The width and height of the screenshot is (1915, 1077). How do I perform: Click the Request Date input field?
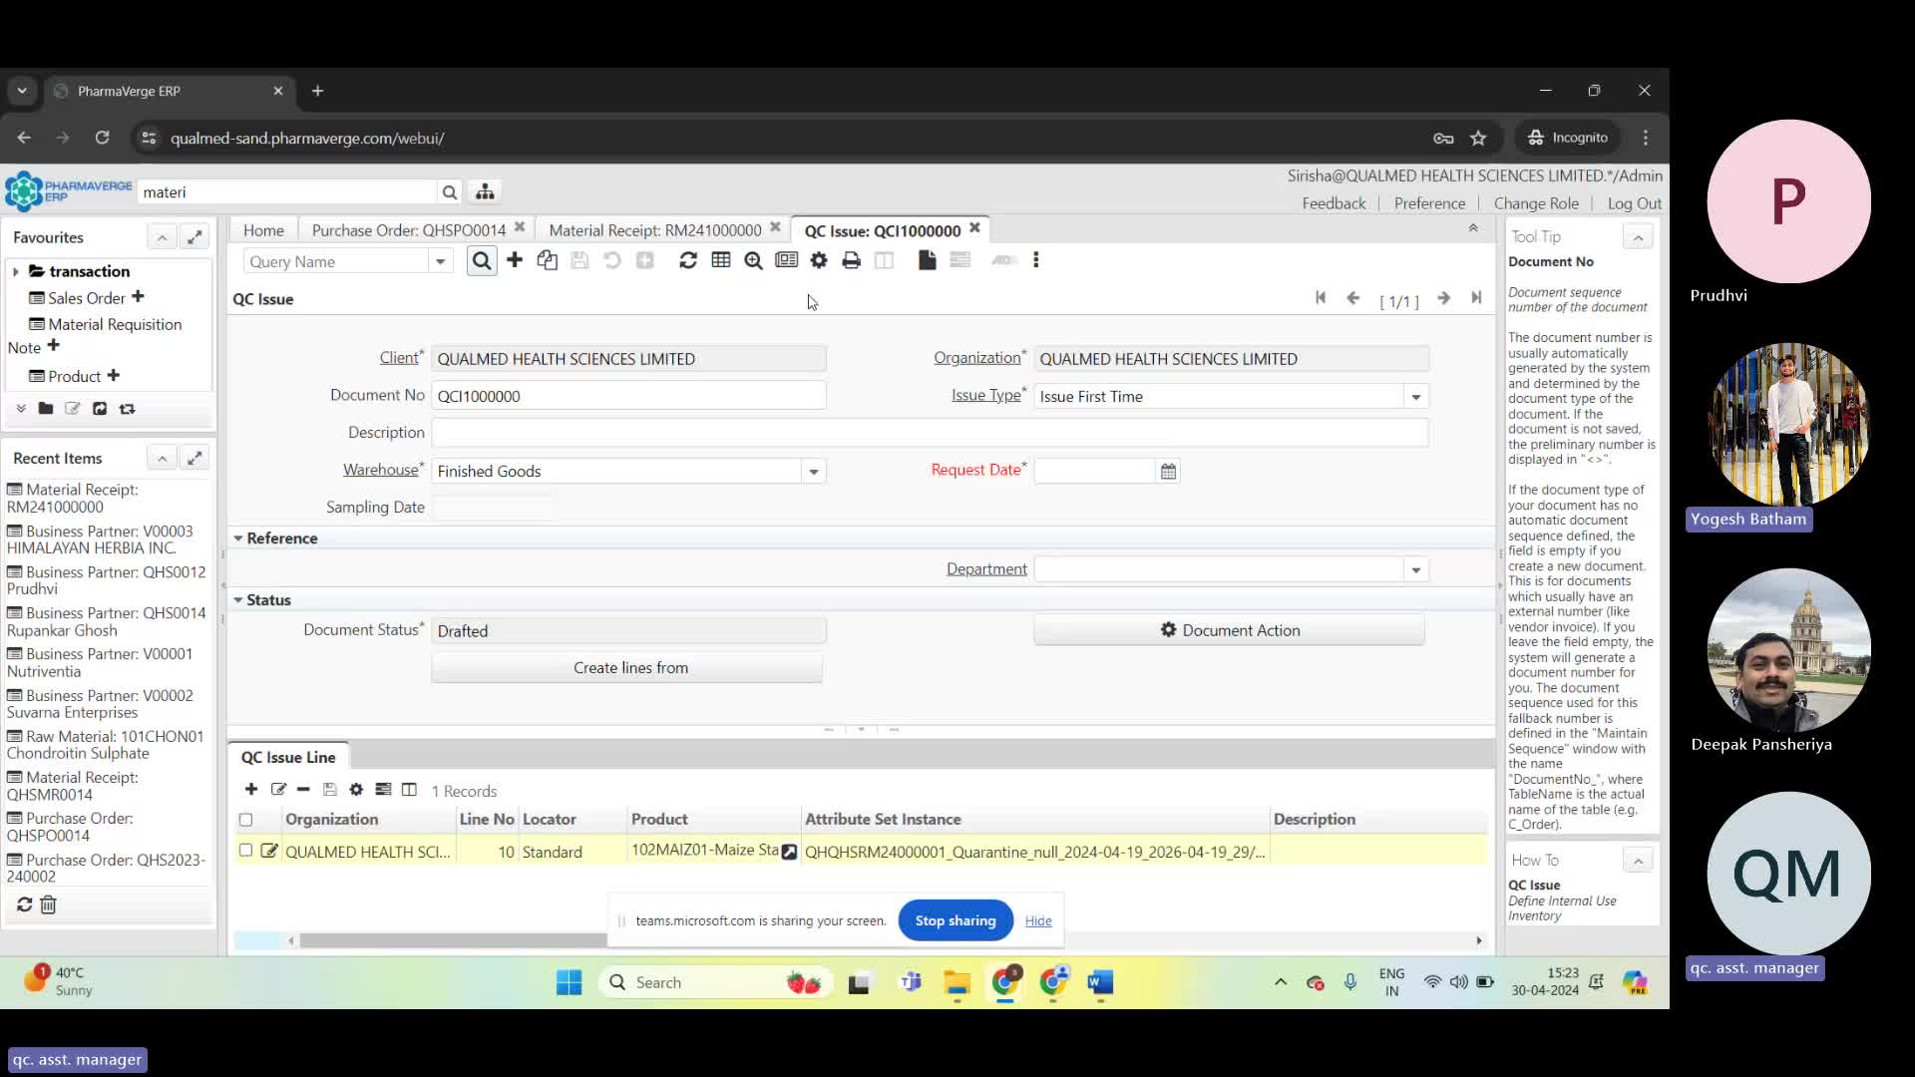click(x=1094, y=471)
